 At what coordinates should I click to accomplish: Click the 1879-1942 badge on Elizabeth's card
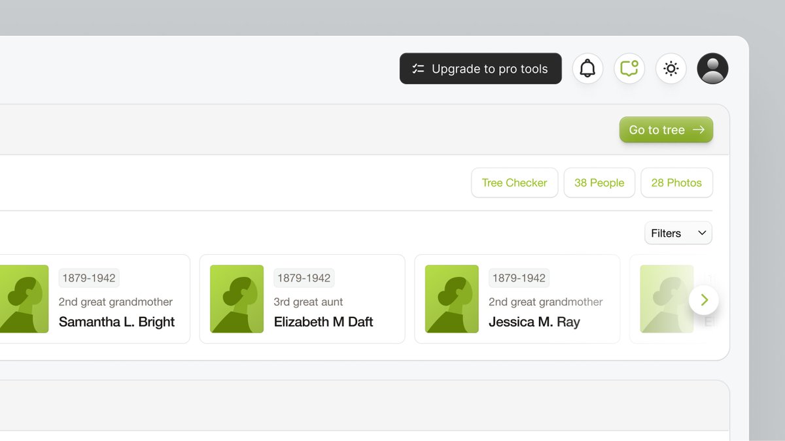tap(304, 278)
